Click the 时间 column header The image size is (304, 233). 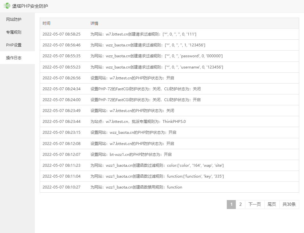tap(46, 23)
